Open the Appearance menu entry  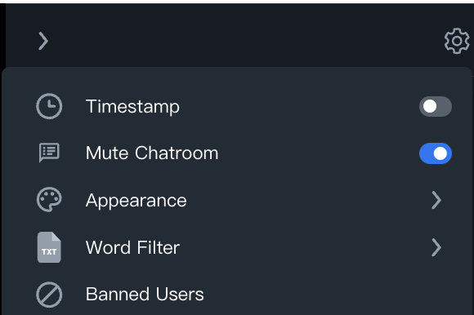pyautogui.click(x=237, y=200)
